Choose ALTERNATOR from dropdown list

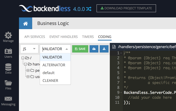tap(55, 65)
